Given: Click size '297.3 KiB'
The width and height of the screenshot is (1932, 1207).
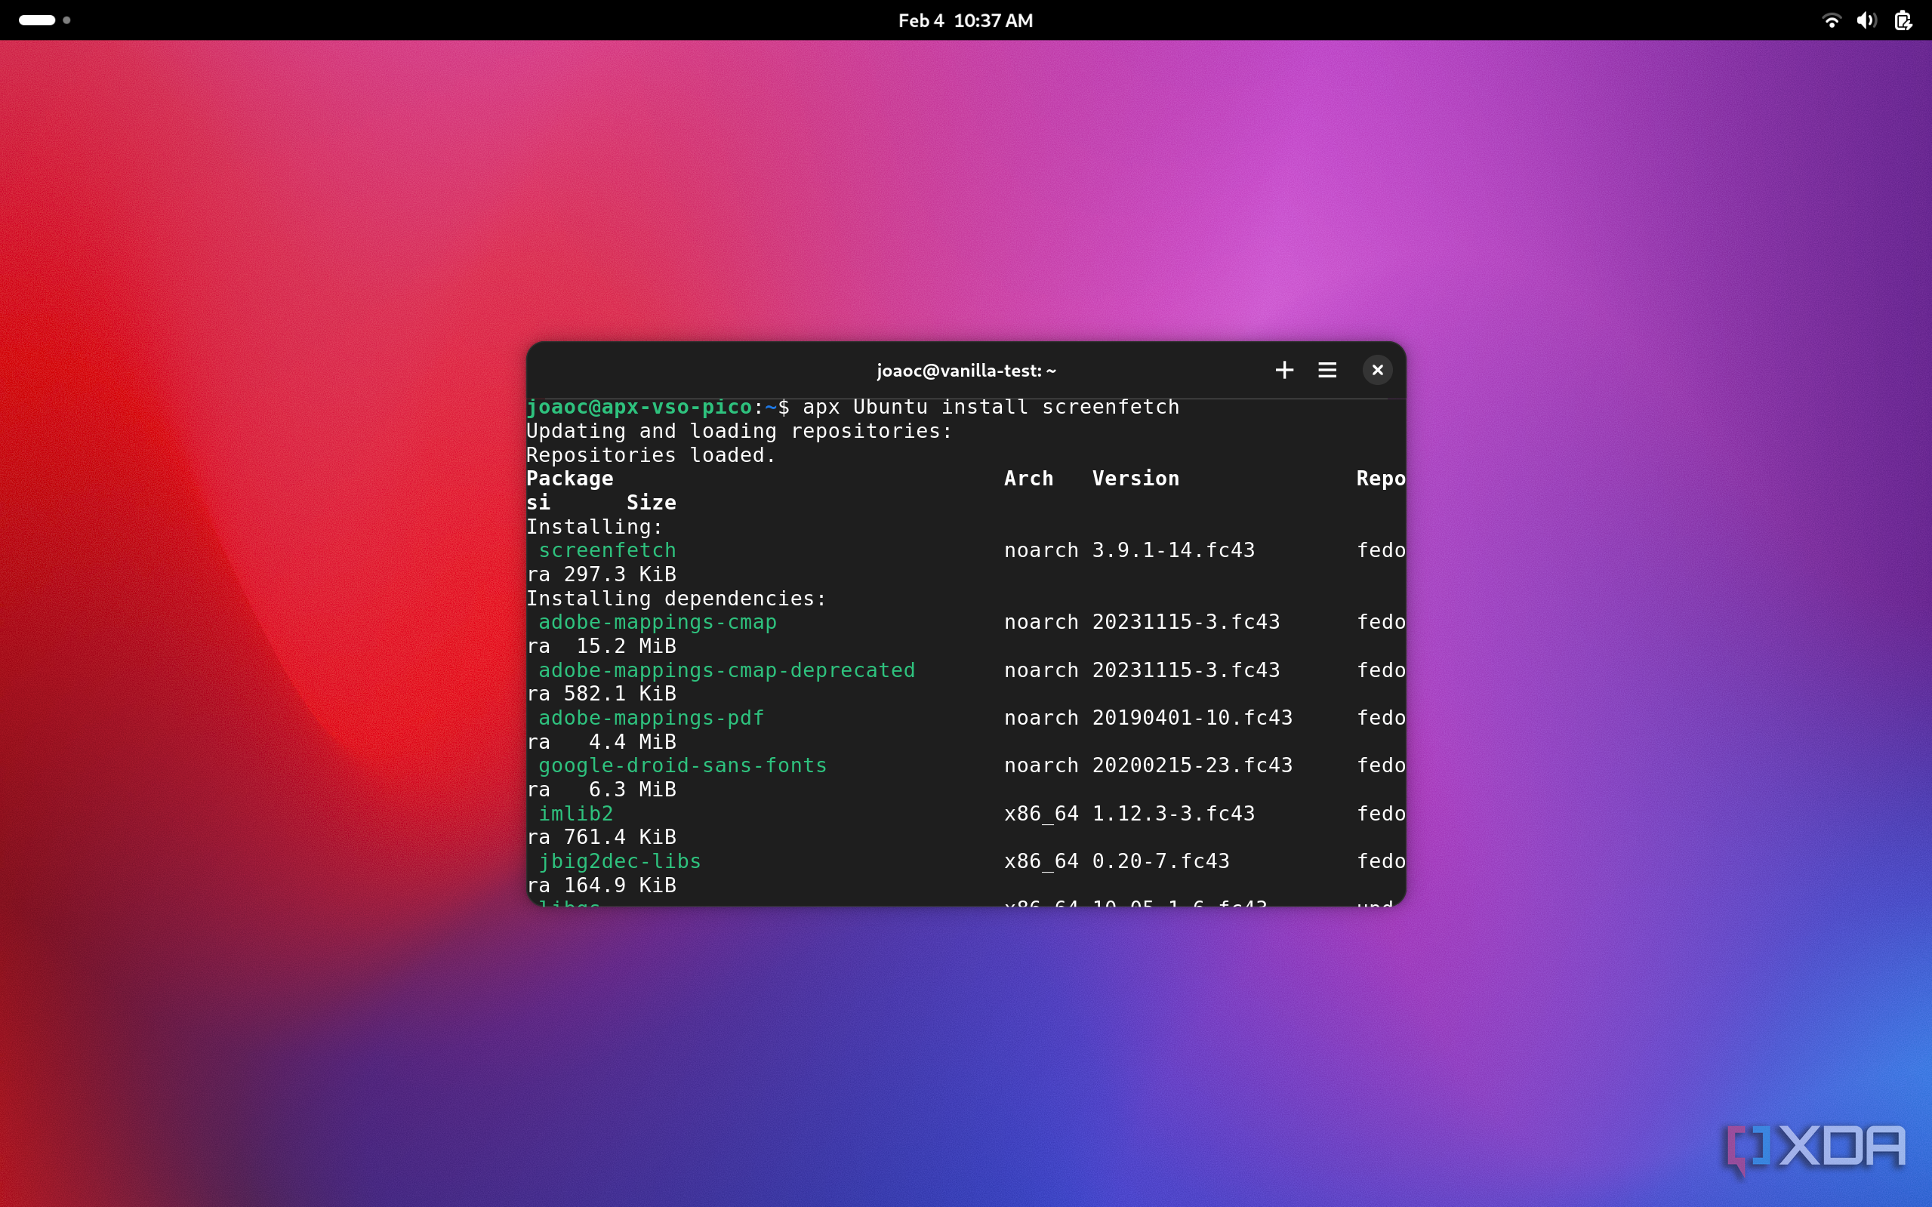Looking at the screenshot, I should (621, 574).
